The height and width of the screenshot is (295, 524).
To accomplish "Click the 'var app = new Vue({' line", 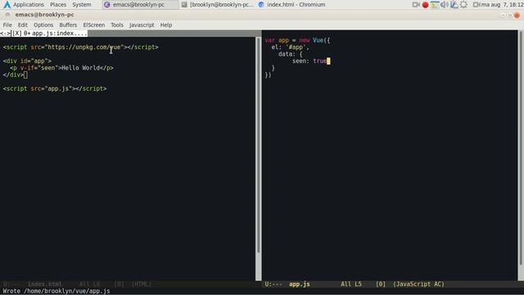I will 297,40.
